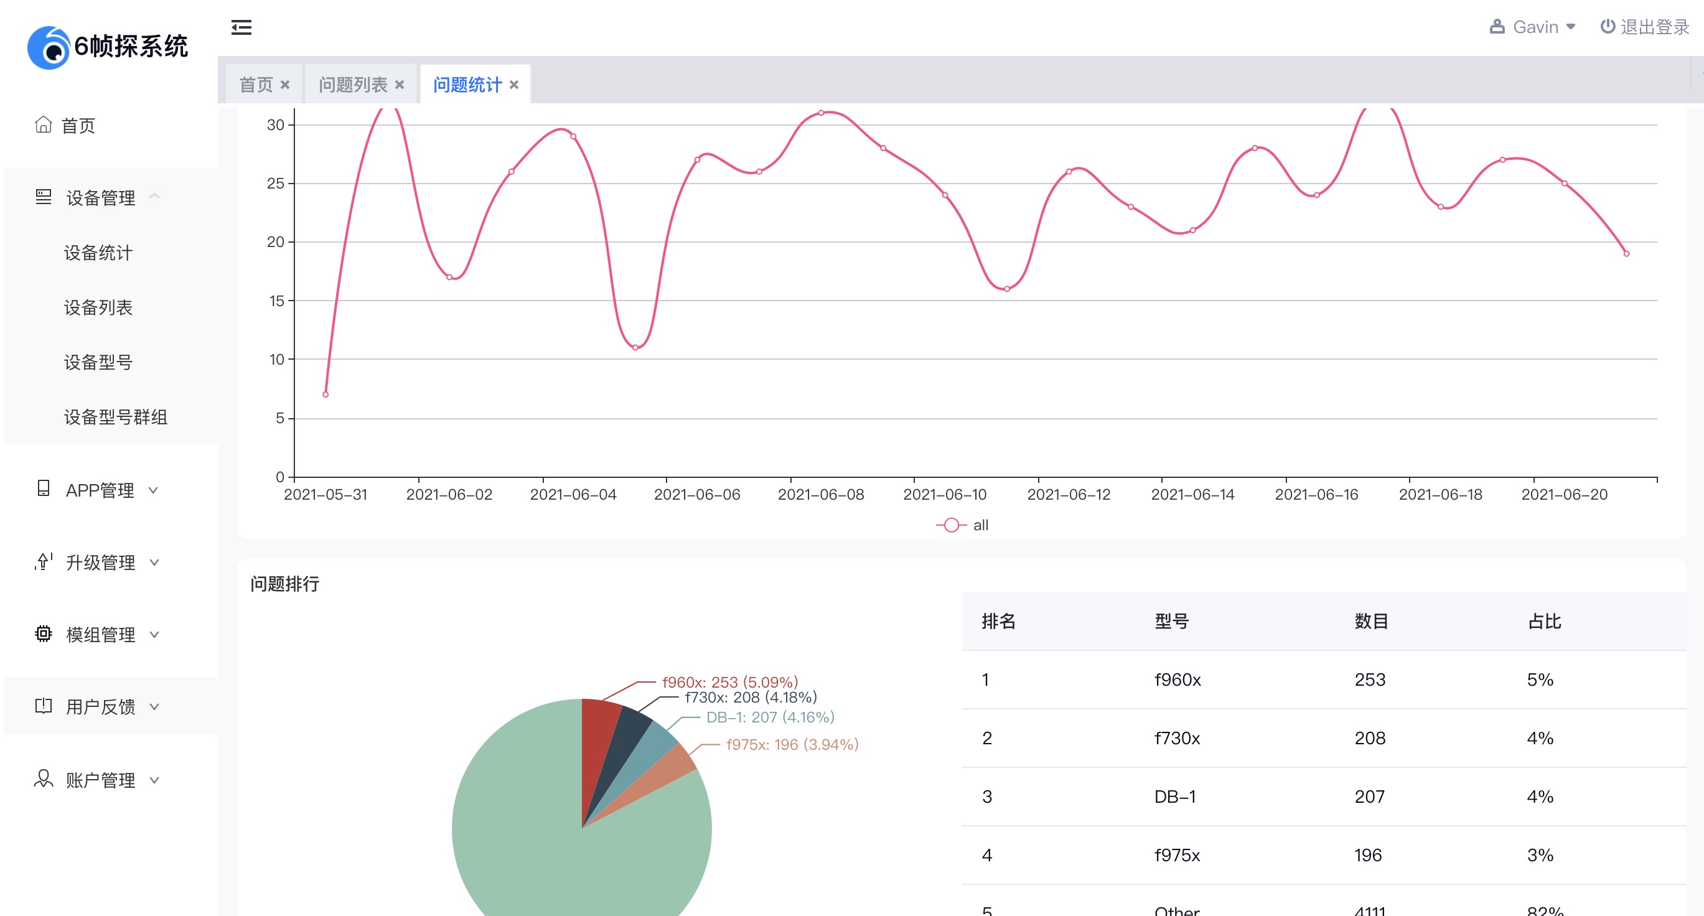The width and height of the screenshot is (1704, 916).
Task: Click the home icon beside 首页
Action: tap(43, 124)
